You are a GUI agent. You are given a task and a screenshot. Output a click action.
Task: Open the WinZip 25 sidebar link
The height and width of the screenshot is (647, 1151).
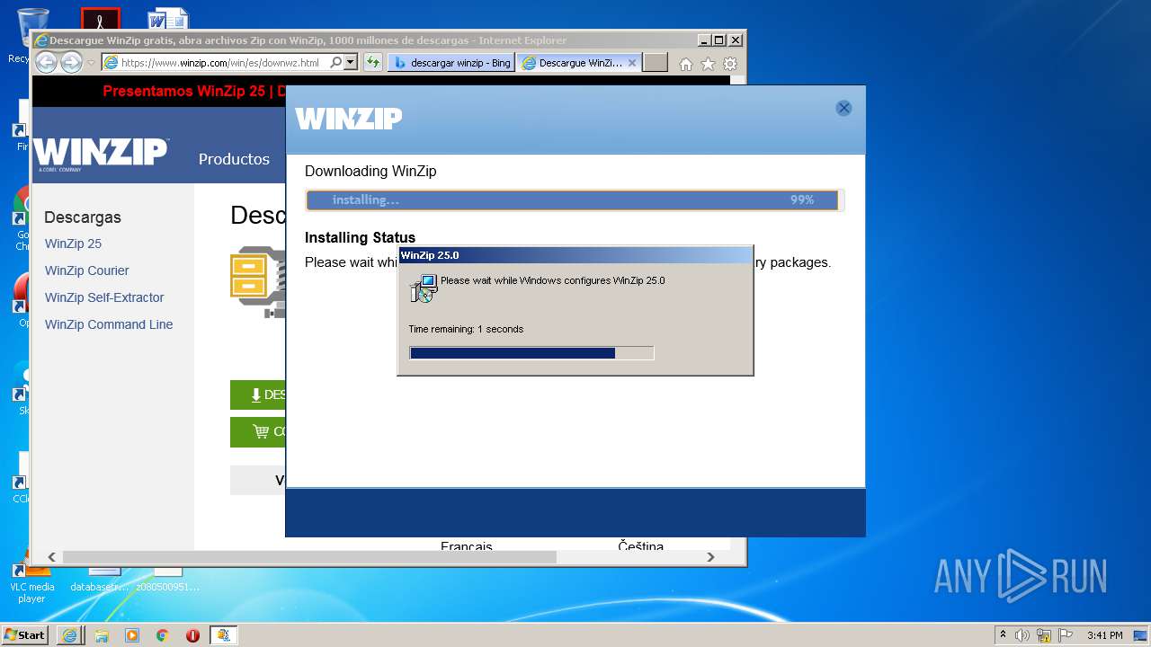(x=73, y=244)
